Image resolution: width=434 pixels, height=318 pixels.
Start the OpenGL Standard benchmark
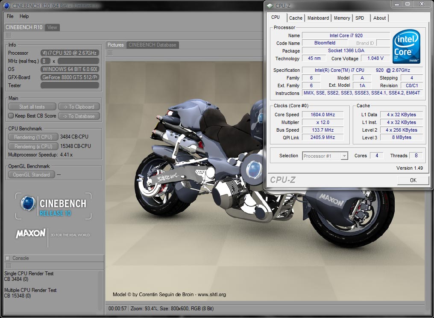(32, 175)
